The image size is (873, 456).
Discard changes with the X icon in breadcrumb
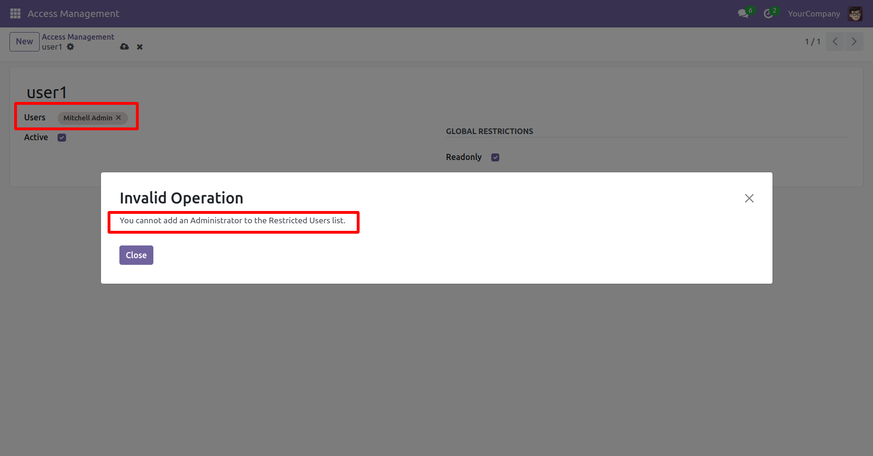coord(140,47)
